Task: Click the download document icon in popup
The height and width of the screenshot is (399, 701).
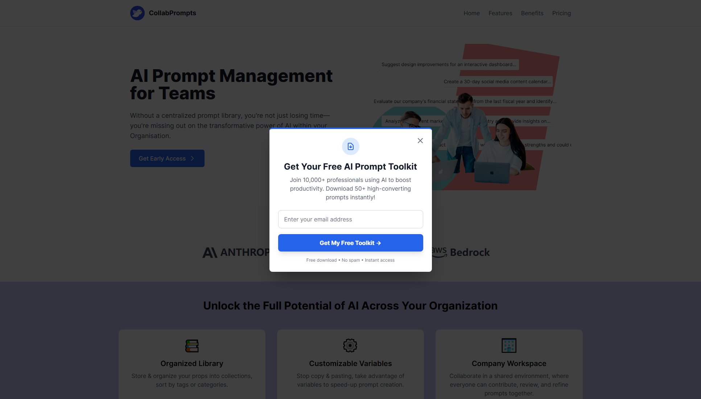Action: click(x=350, y=146)
